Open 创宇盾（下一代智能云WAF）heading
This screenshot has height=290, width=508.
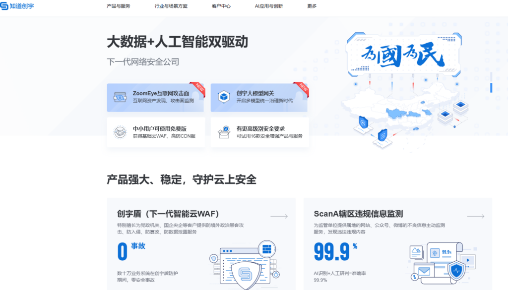[168, 214]
